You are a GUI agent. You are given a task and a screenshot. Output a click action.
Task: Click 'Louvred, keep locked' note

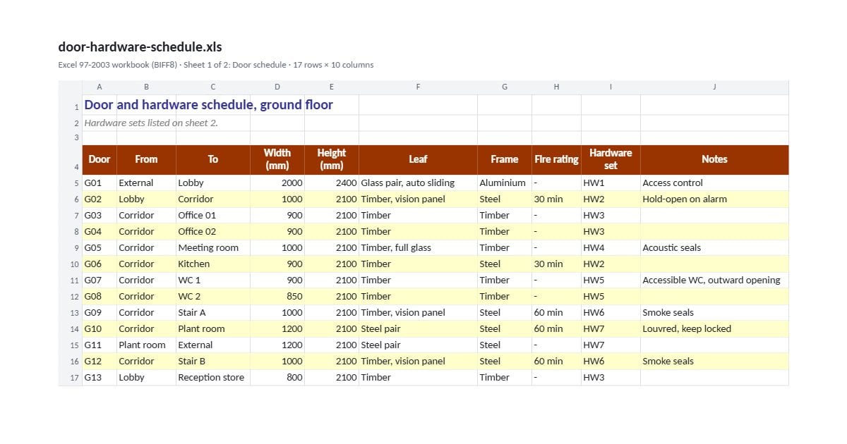(x=714, y=329)
